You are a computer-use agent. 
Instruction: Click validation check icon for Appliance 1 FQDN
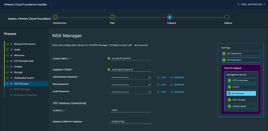pos(109,70)
